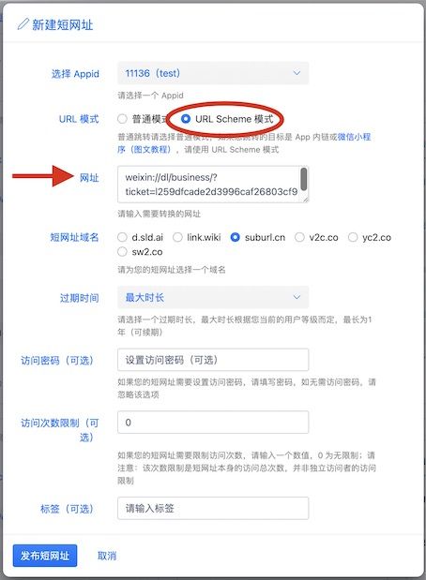Choose link.wiki as short domain
Viewport: 426px width, 580px height.
click(x=177, y=237)
